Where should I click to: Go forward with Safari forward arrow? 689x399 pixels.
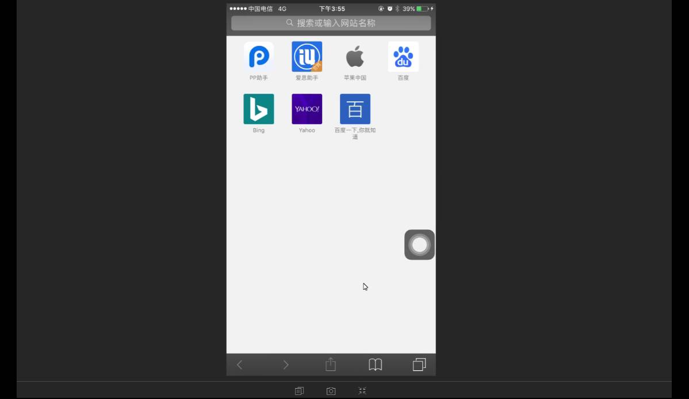(x=286, y=365)
